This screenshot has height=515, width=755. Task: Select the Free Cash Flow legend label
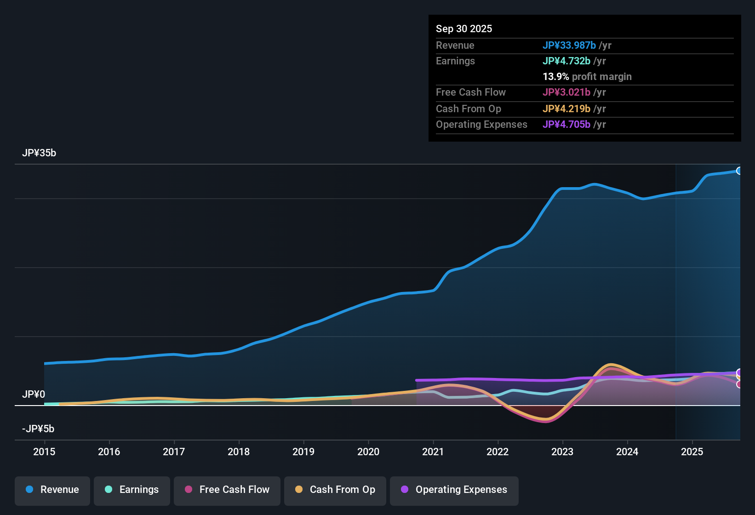(x=235, y=490)
